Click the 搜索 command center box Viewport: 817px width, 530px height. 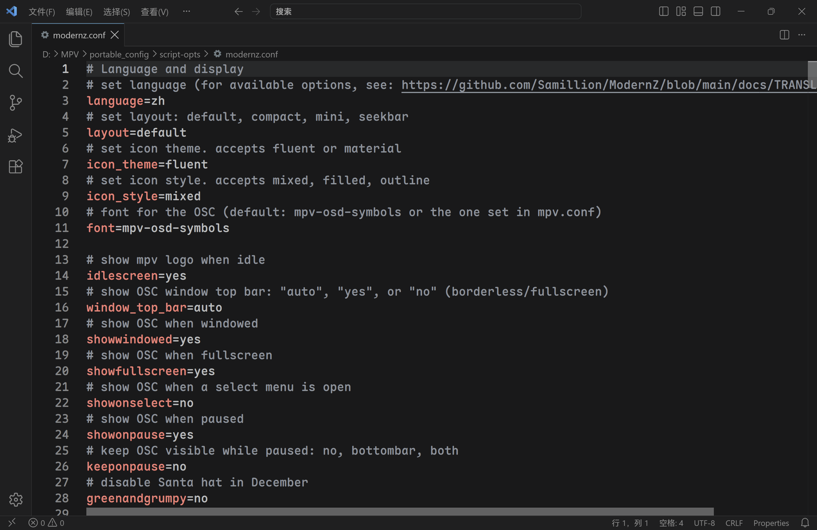pyautogui.click(x=426, y=11)
